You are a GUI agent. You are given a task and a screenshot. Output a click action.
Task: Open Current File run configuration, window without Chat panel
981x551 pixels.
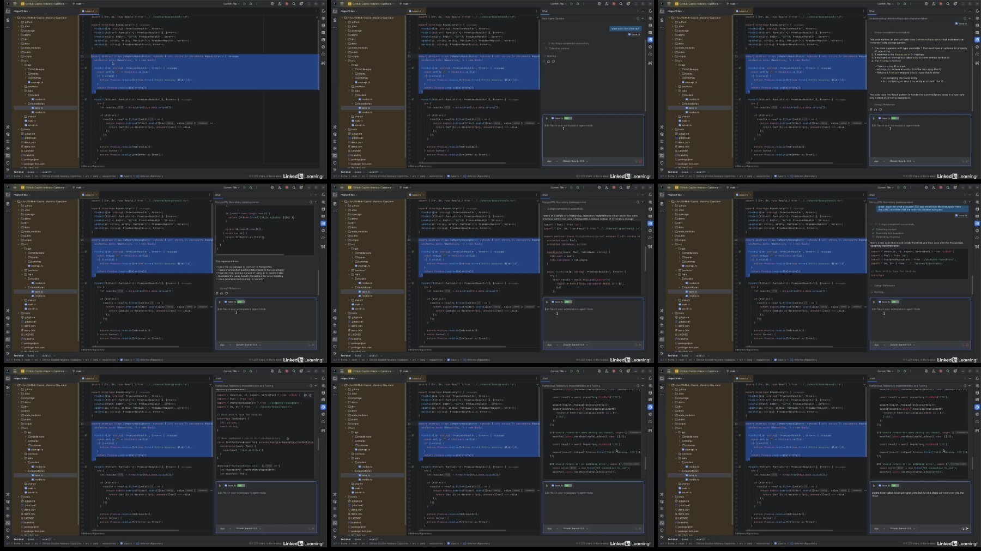pyautogui.click(x=231, y=4)
